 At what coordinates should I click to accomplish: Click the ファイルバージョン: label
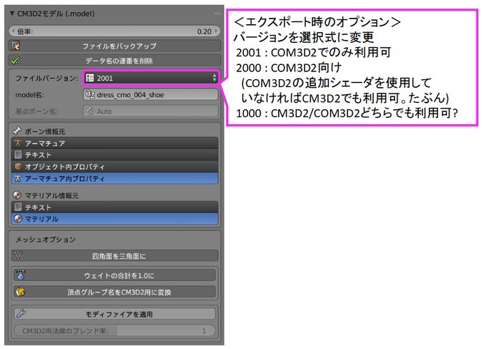46,79
